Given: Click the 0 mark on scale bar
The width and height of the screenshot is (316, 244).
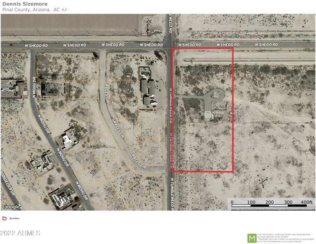Looking at the screenshot, I should click(231, 202).
